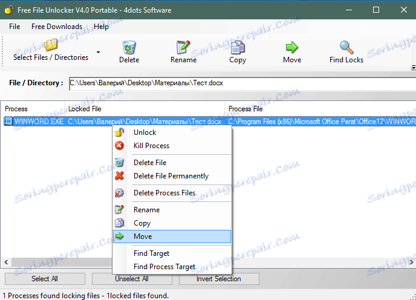Choose Copy in context menu

pyautogui.click(x=172, y=223)
